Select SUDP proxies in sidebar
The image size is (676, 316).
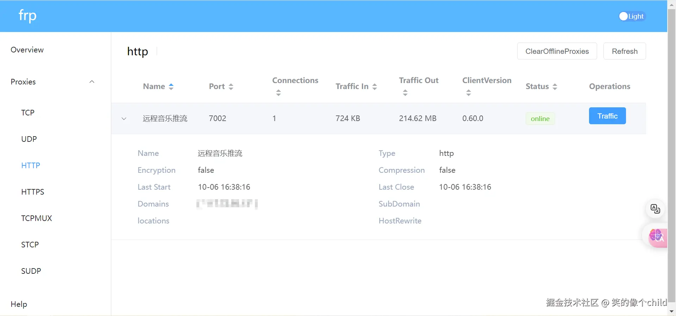pos(31,271)
